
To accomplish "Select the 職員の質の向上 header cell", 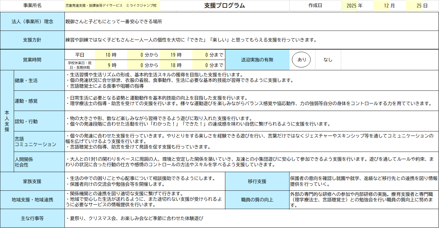I will pyautogui.click(x=257, y=200).
